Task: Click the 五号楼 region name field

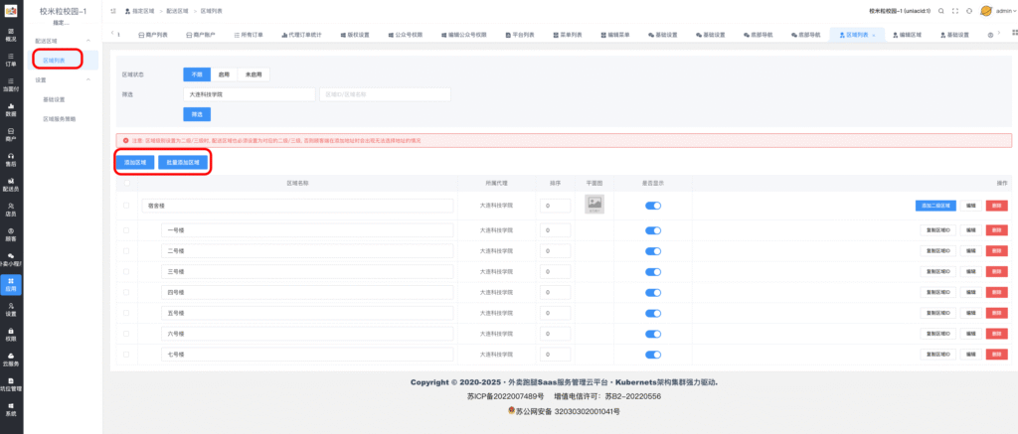Action: [x=307, y=314]
